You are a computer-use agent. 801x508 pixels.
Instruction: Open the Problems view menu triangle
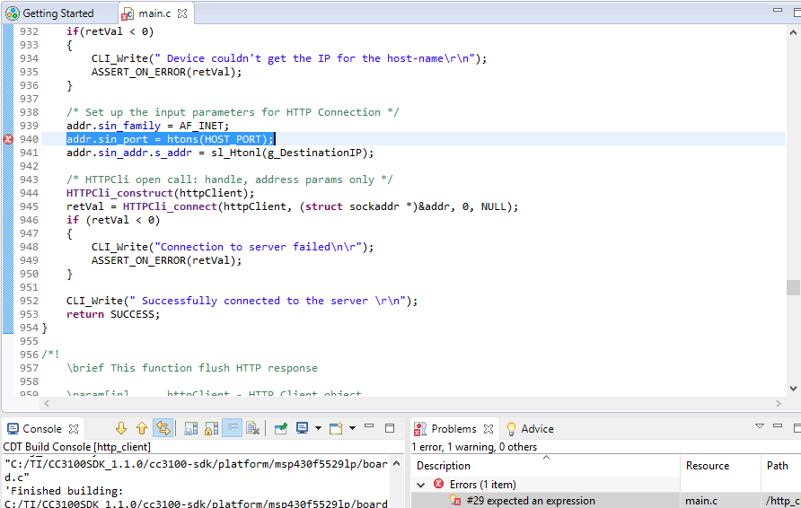coord(760,426)
